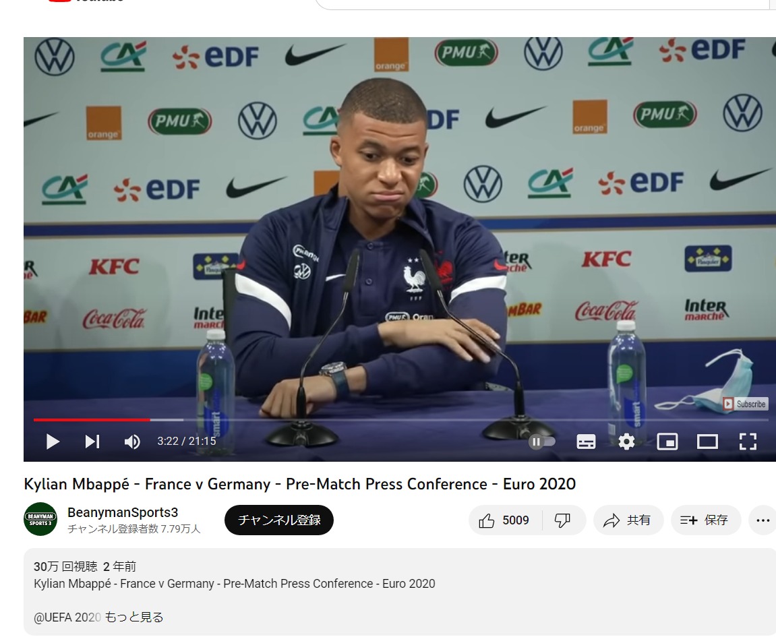Toggle the autoplay switch
Viewport: 776px width, 637px height.
pos(543,442)
